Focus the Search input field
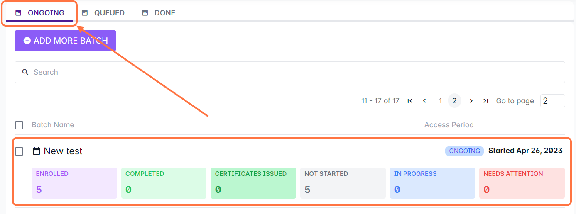 (x=289, y=72)
